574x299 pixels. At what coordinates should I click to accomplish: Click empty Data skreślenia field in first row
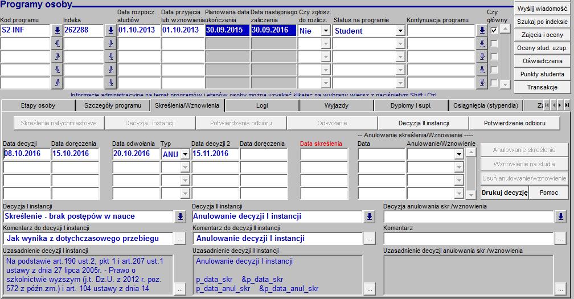pos(324,154)
